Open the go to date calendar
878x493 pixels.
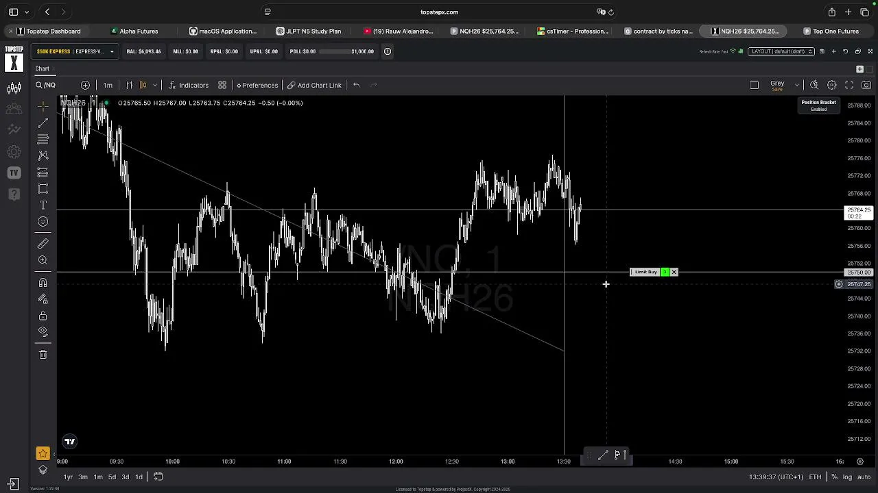158,477
